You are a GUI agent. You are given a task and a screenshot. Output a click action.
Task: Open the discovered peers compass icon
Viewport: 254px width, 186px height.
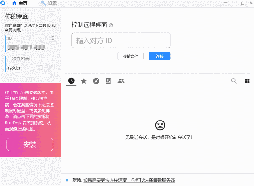tap(96, 81)
